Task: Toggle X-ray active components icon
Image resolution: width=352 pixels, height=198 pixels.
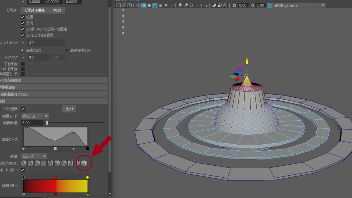Action: (220, 5)
